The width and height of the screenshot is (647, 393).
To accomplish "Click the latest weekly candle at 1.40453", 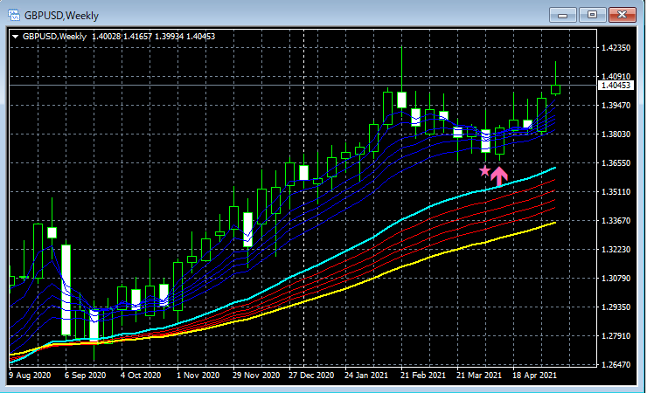I will click(x=556, y=89).
